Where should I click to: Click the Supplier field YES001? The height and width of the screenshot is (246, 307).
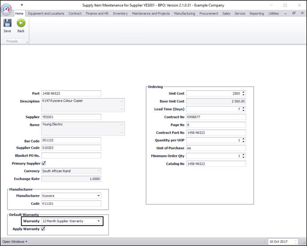(x=71, y=117)
